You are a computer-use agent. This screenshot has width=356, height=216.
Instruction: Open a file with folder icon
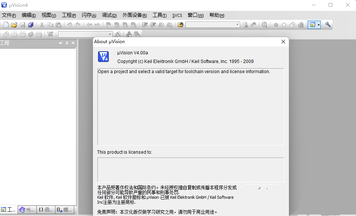coord(14,25)
